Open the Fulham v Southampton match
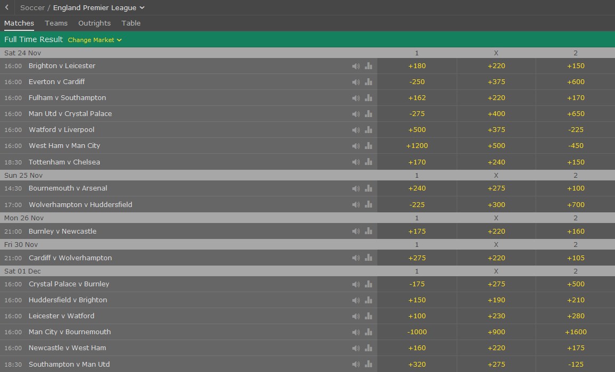Viewport: 615px width, 372px height. click(x=67, y=97)
